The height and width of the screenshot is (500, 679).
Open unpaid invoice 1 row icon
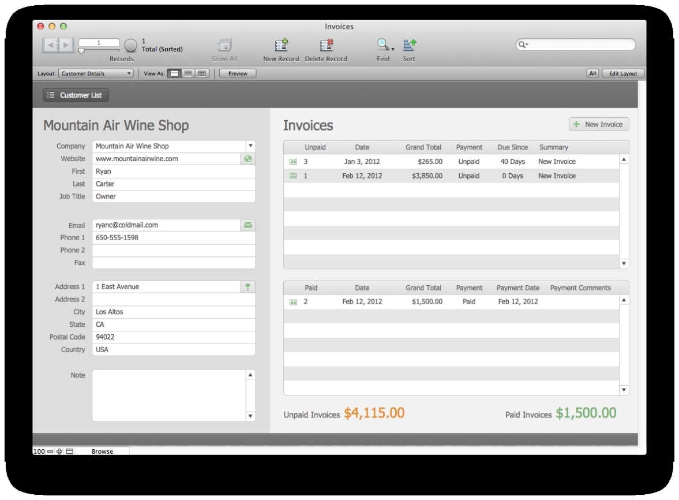[x=293, y=176]
